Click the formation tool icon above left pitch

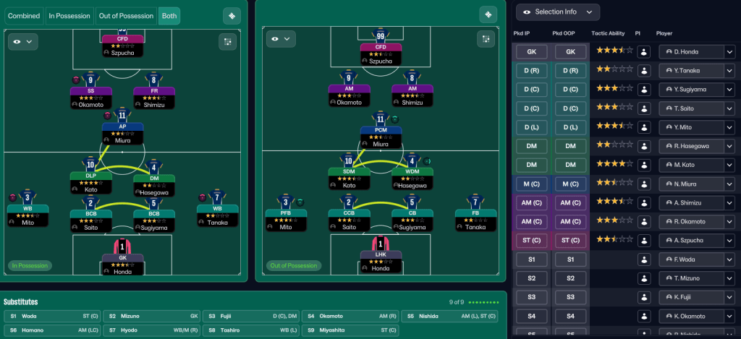pyautogui.click(x=232, y=15)
